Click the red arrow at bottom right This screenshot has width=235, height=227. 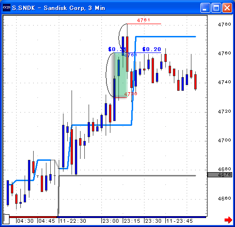(x=228, y=220)
